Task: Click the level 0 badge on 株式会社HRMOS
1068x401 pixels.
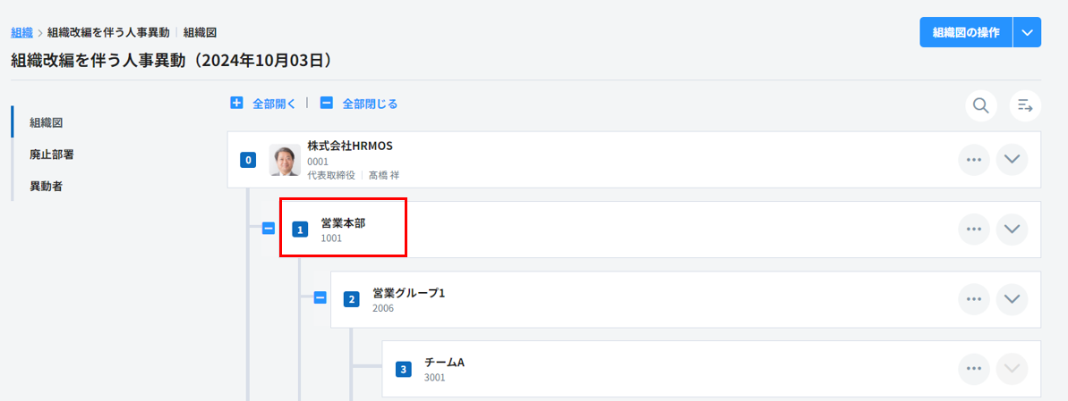Action: (249, 161)
